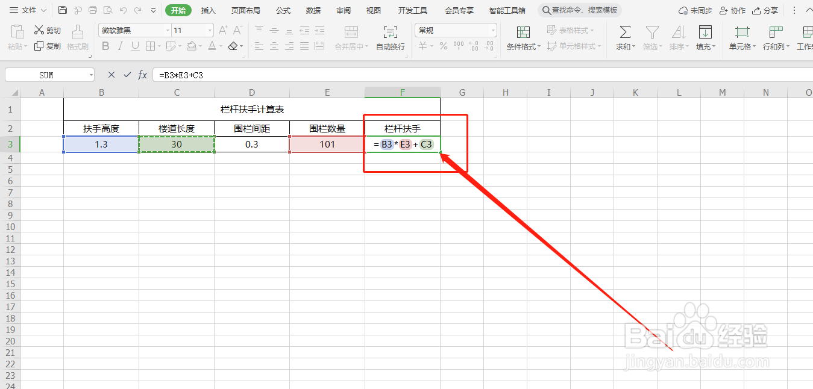Align text to bottom of cell
The image size is (813, 389).
click(289, 30)
